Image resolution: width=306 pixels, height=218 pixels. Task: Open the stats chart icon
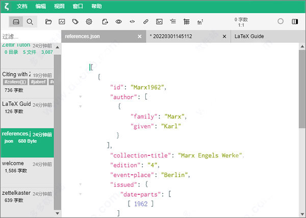(62, 21)
